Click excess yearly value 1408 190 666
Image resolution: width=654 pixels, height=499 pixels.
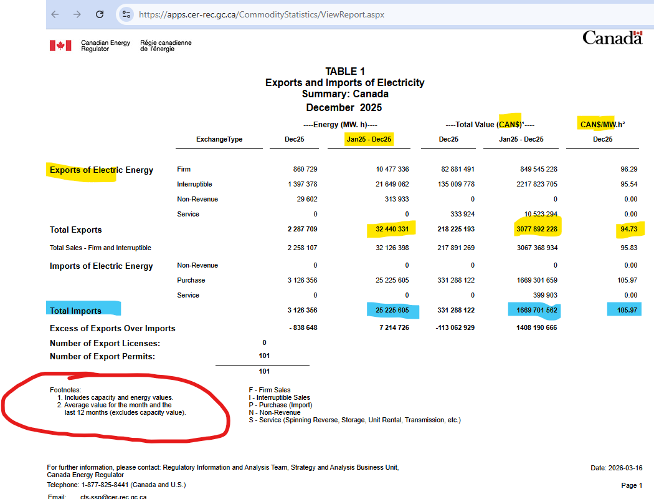point(537,328)
